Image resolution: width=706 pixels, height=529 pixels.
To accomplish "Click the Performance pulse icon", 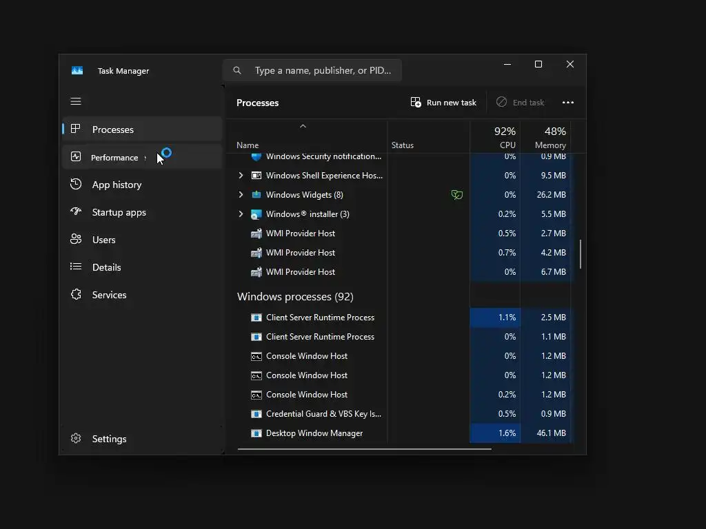I will tap(76, 156).
